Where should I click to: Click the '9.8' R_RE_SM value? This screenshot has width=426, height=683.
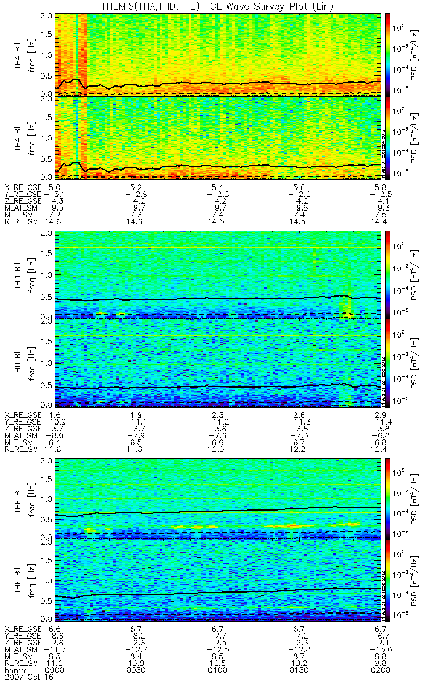(382, 663)
